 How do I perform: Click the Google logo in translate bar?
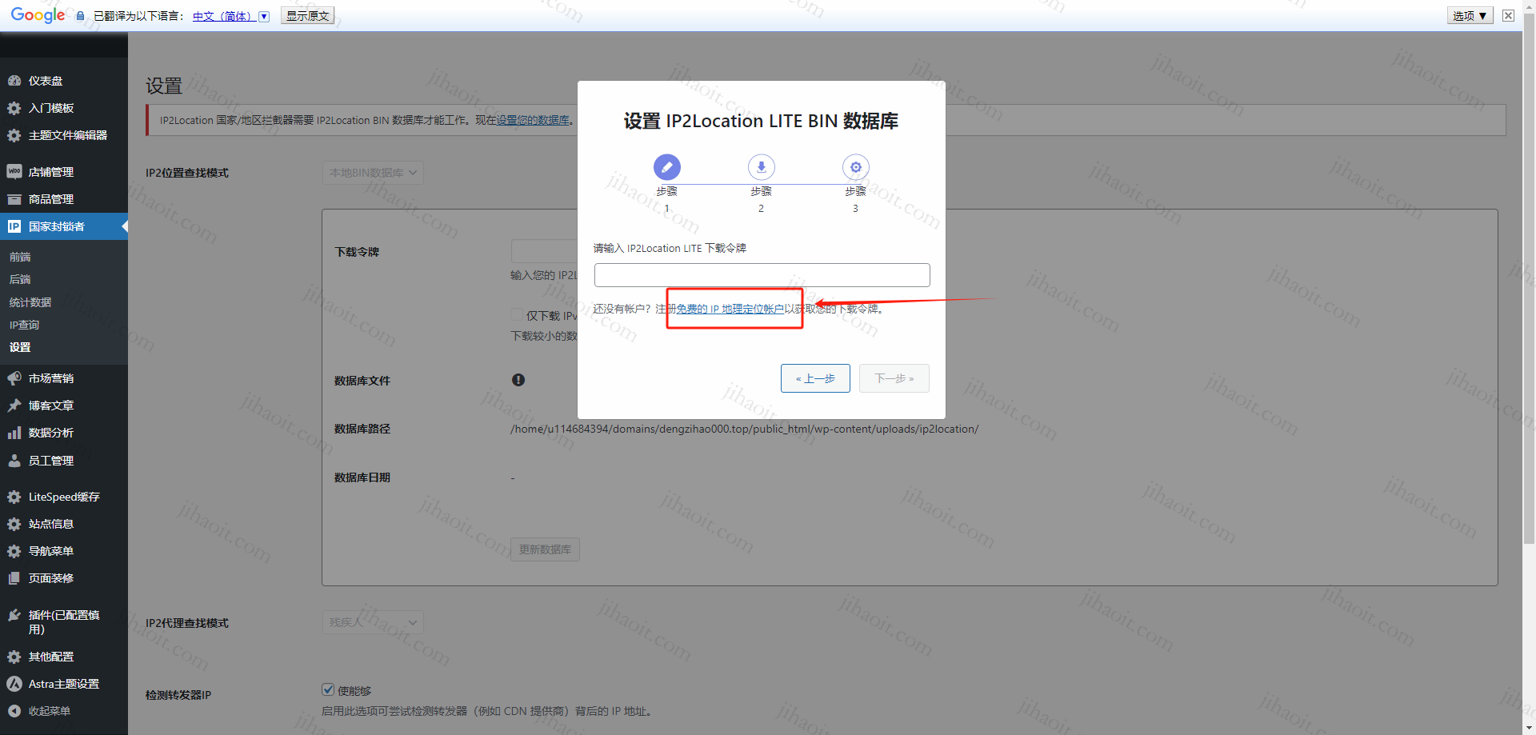(x=38, y=15)
